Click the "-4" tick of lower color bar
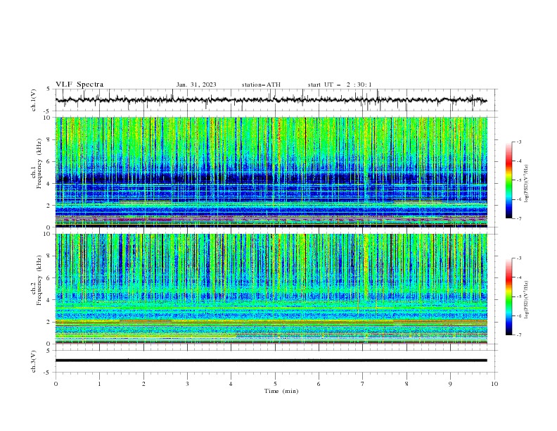The image size is (557, 431). pyautogui.click(x=519, y=277)
